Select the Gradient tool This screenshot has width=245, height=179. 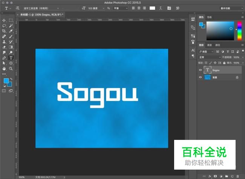point(11,47)
